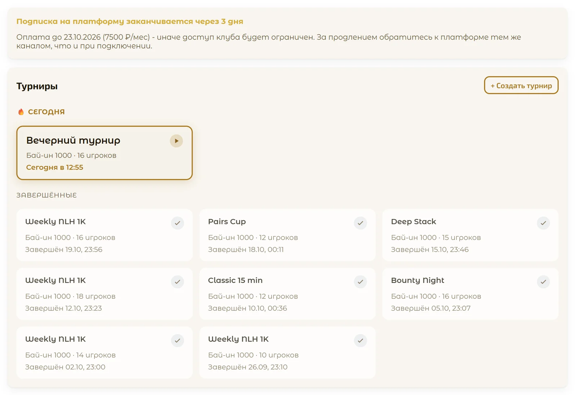This screenshot has width=575, height=395.
Task: Click the СЕГОДНЯ section label
Action: coord(46,112)
